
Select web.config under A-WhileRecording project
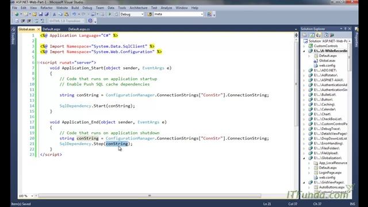click(327, 66)
